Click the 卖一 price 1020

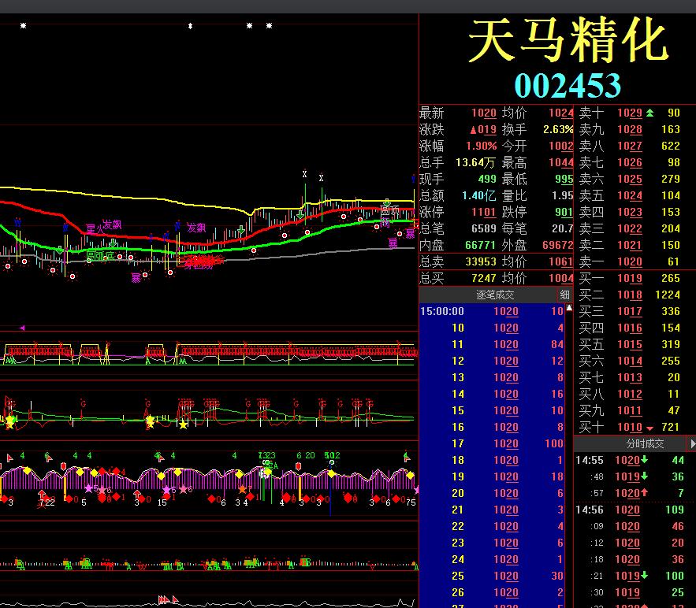tap(630, 261)
